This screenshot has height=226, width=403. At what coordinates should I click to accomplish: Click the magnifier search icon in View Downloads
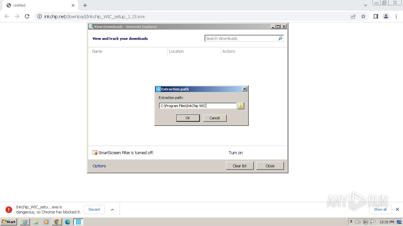[280, 38]
